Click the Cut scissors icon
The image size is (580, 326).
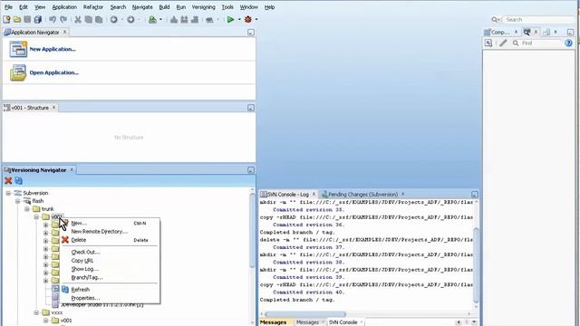coord(78,20)
